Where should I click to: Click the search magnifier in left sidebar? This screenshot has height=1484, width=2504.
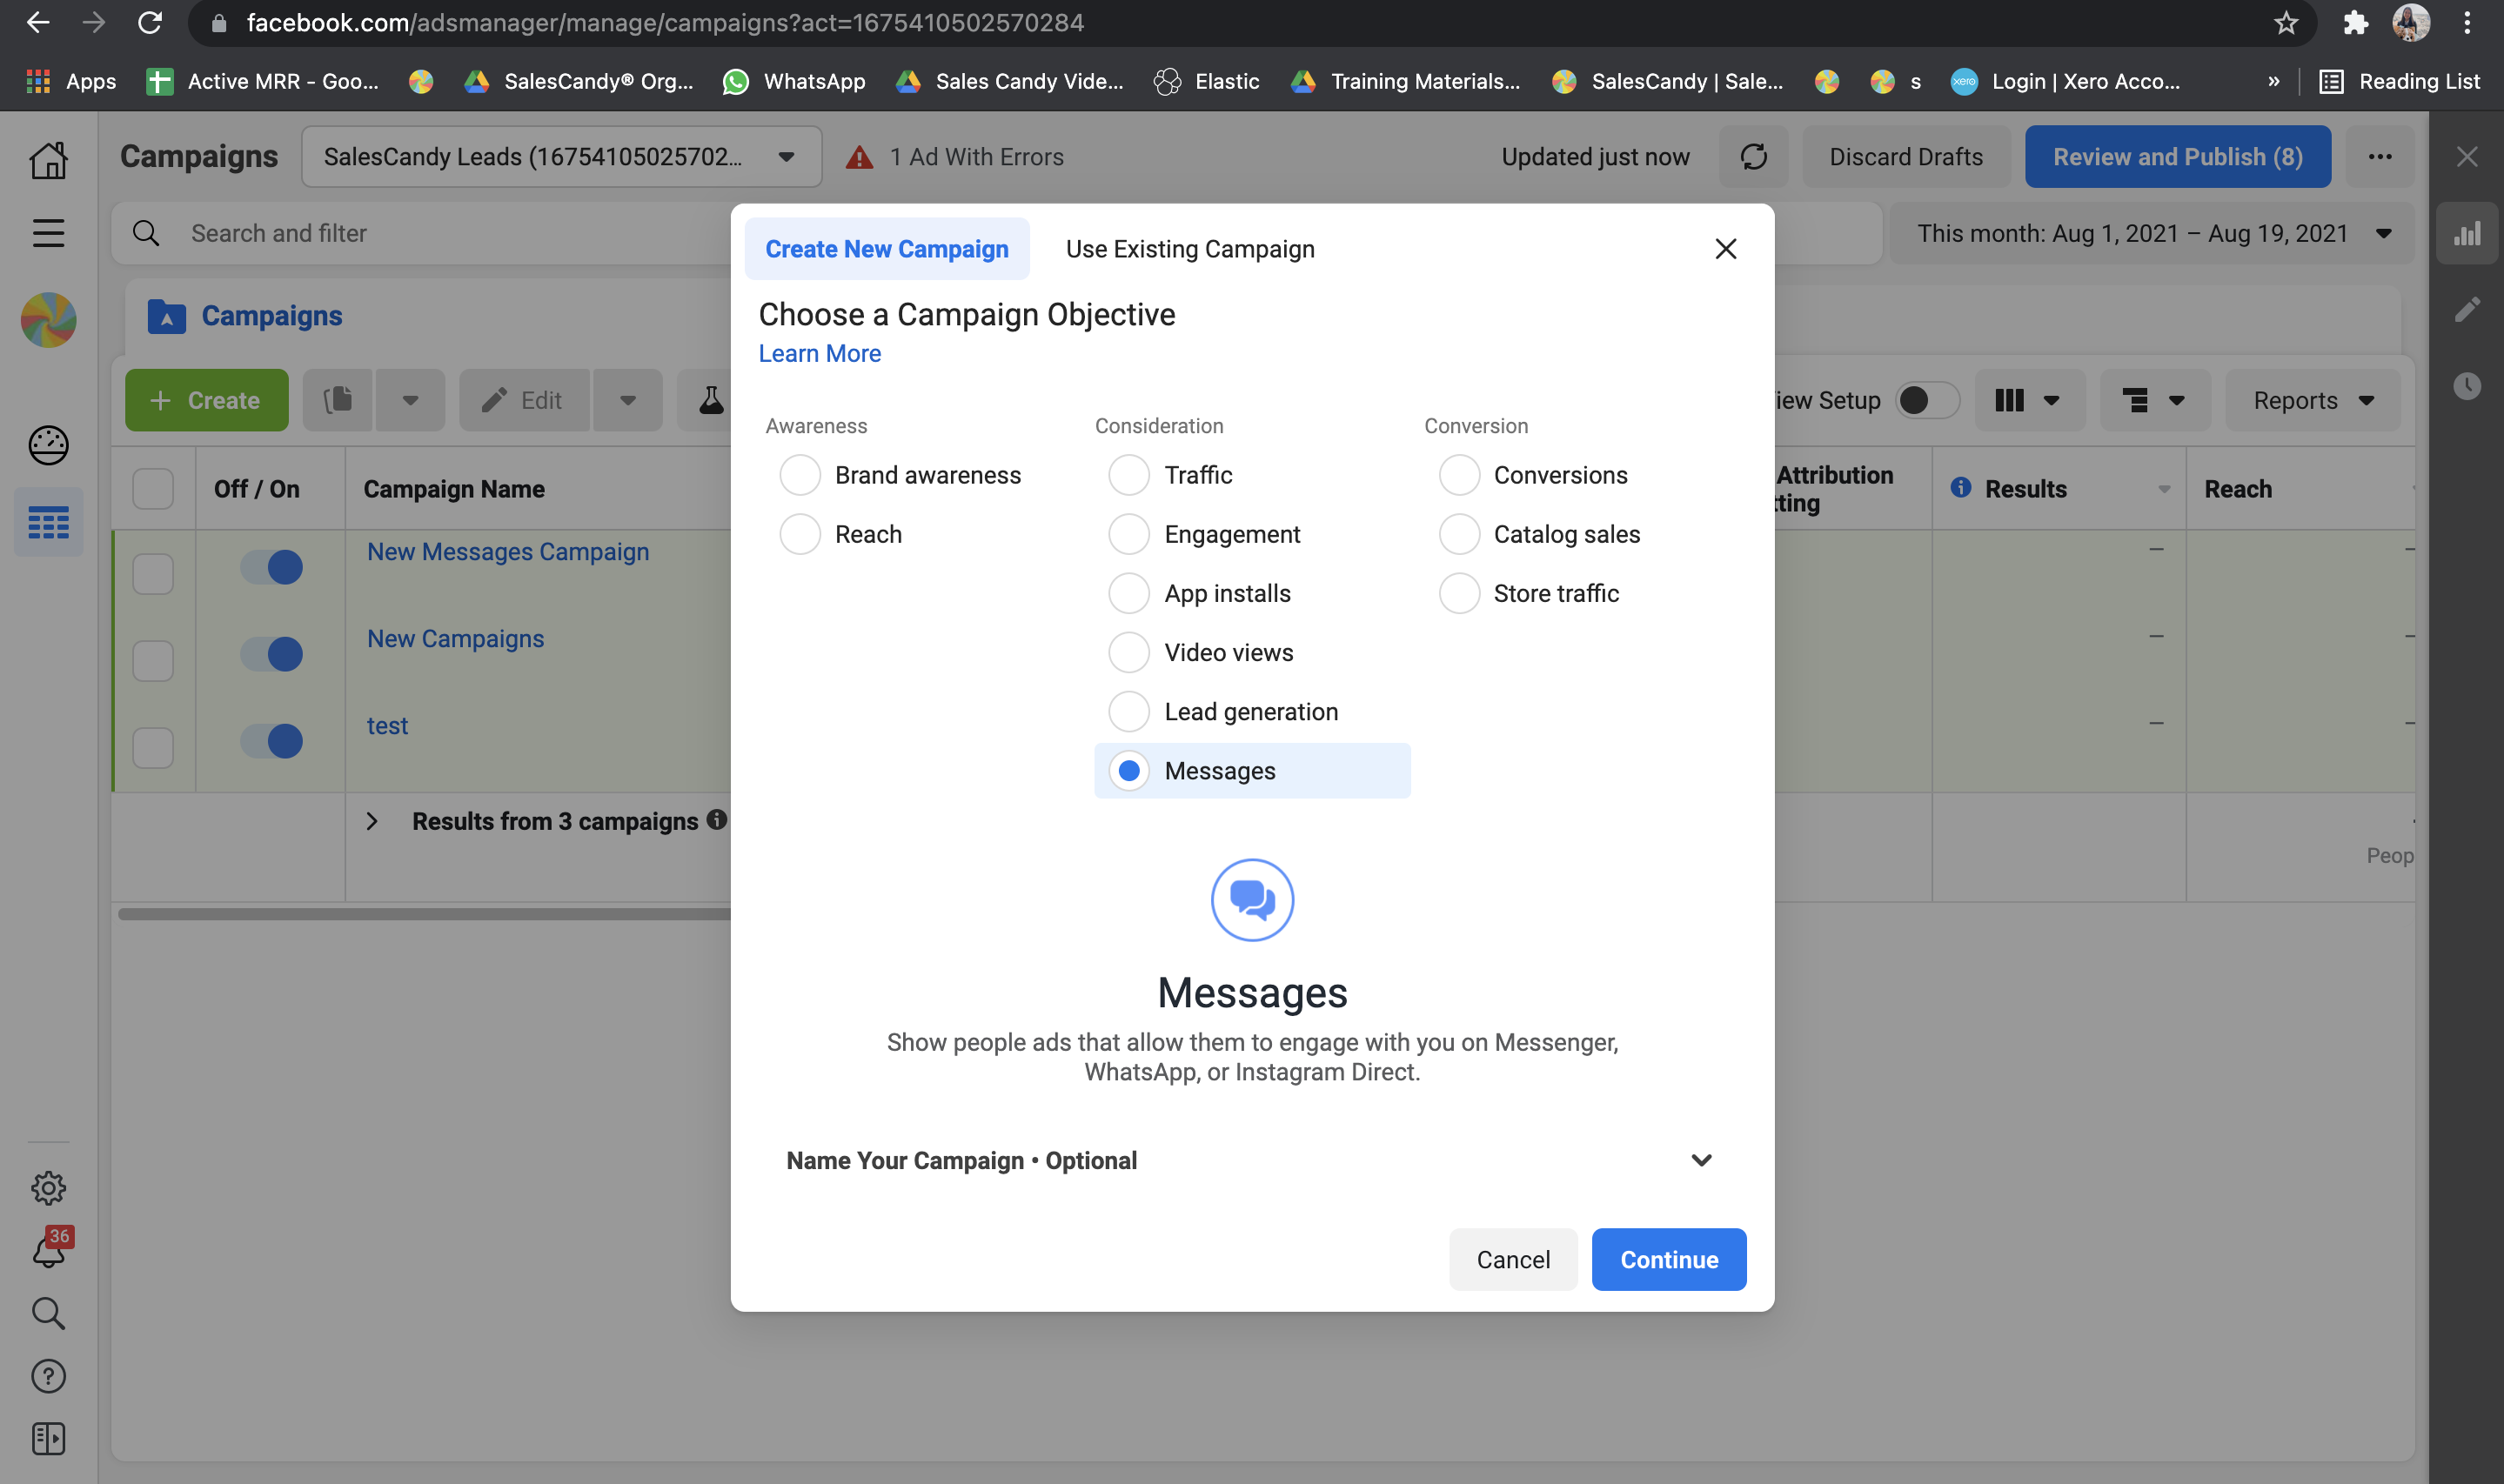48,1313
